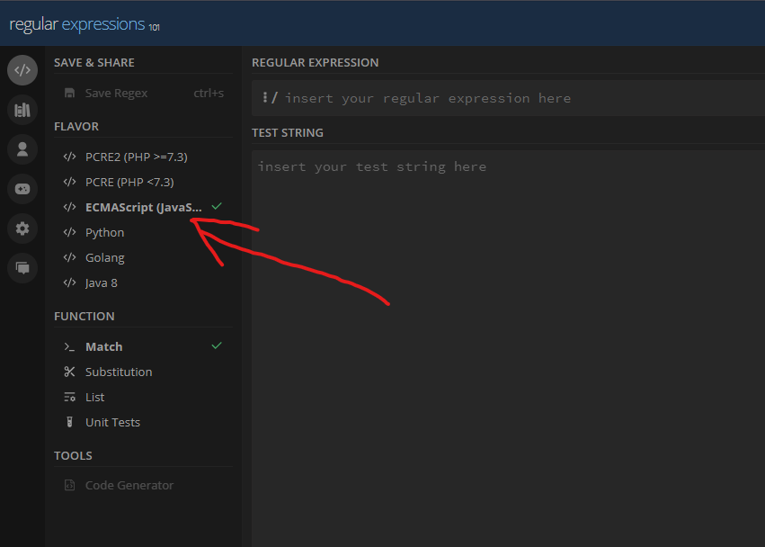Select the List function

coord(143,397)
